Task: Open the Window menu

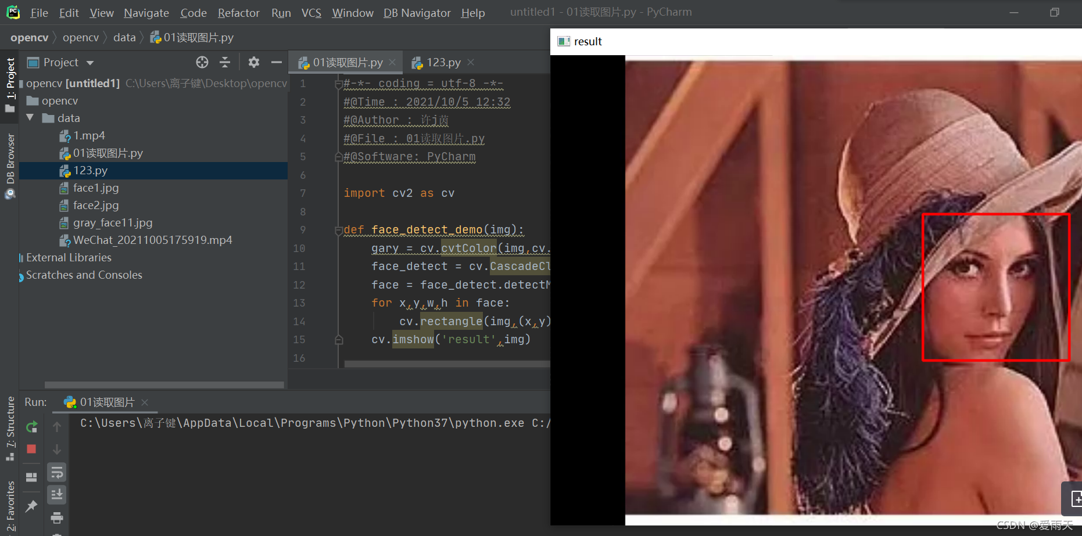Action: pyautogui.click(x=353, y=13)
